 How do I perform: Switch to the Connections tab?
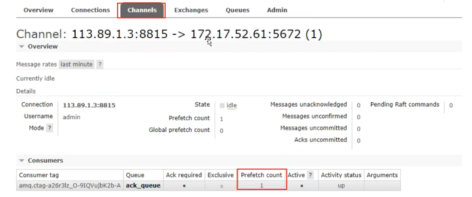[x=90, y=10]
